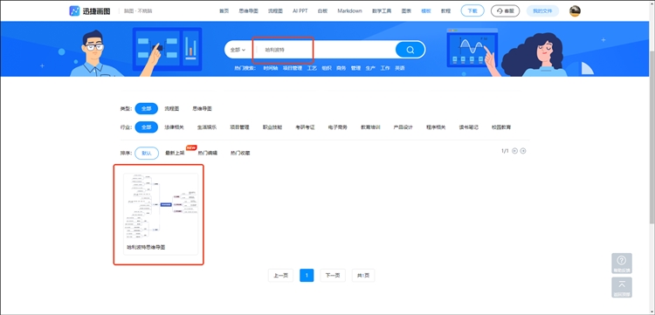Screen dimensions: 655x315
Task: Select hot search term 商务
Action: tap(341, 68)
